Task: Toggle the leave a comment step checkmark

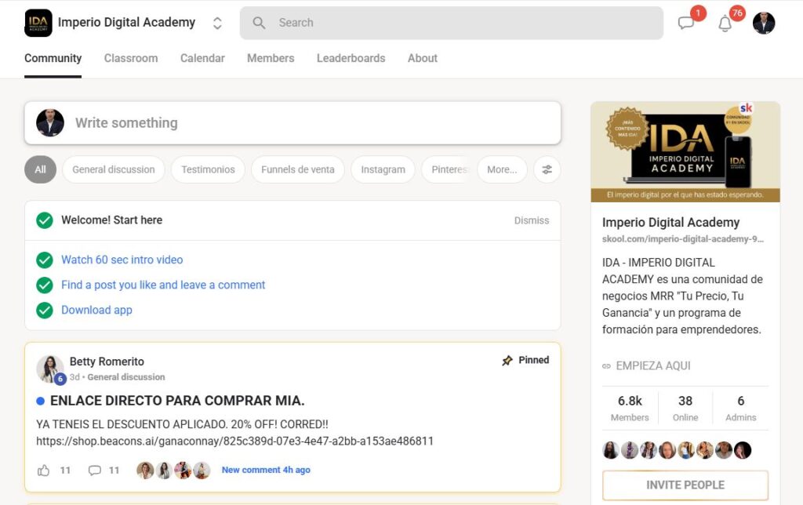Action: 45,285
